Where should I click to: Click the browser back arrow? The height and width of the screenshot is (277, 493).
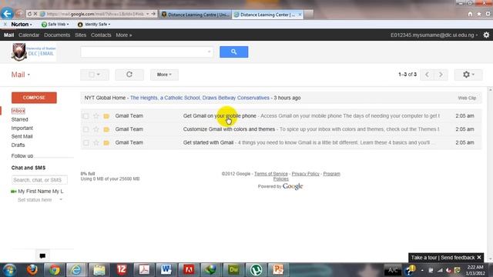(7, 14)
